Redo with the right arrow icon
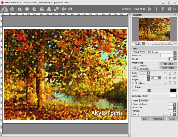 (x=70, y=9)
